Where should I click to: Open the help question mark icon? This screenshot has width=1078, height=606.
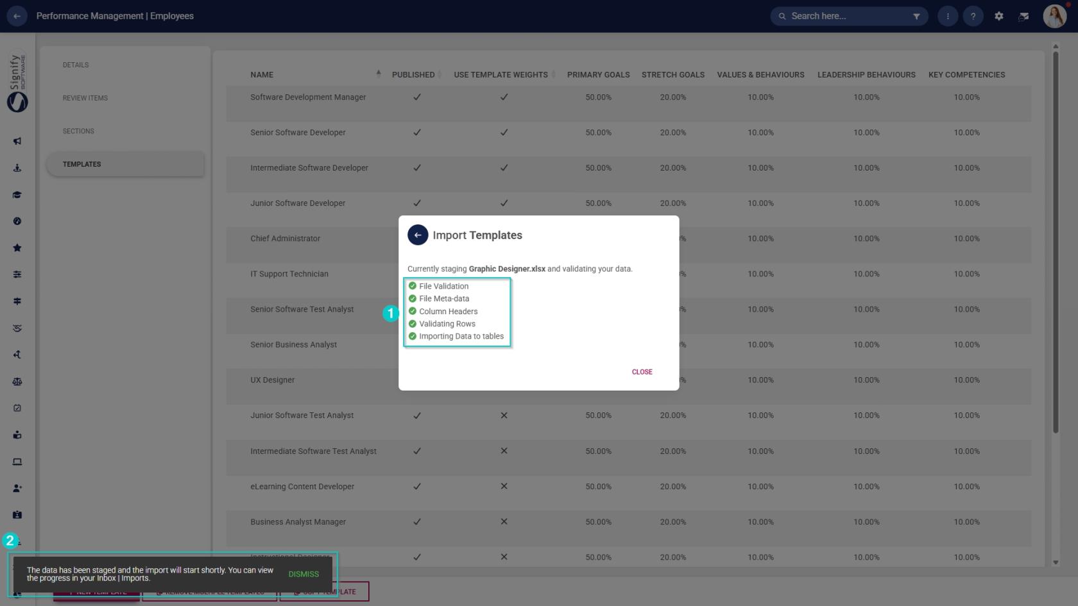point(973,16)
